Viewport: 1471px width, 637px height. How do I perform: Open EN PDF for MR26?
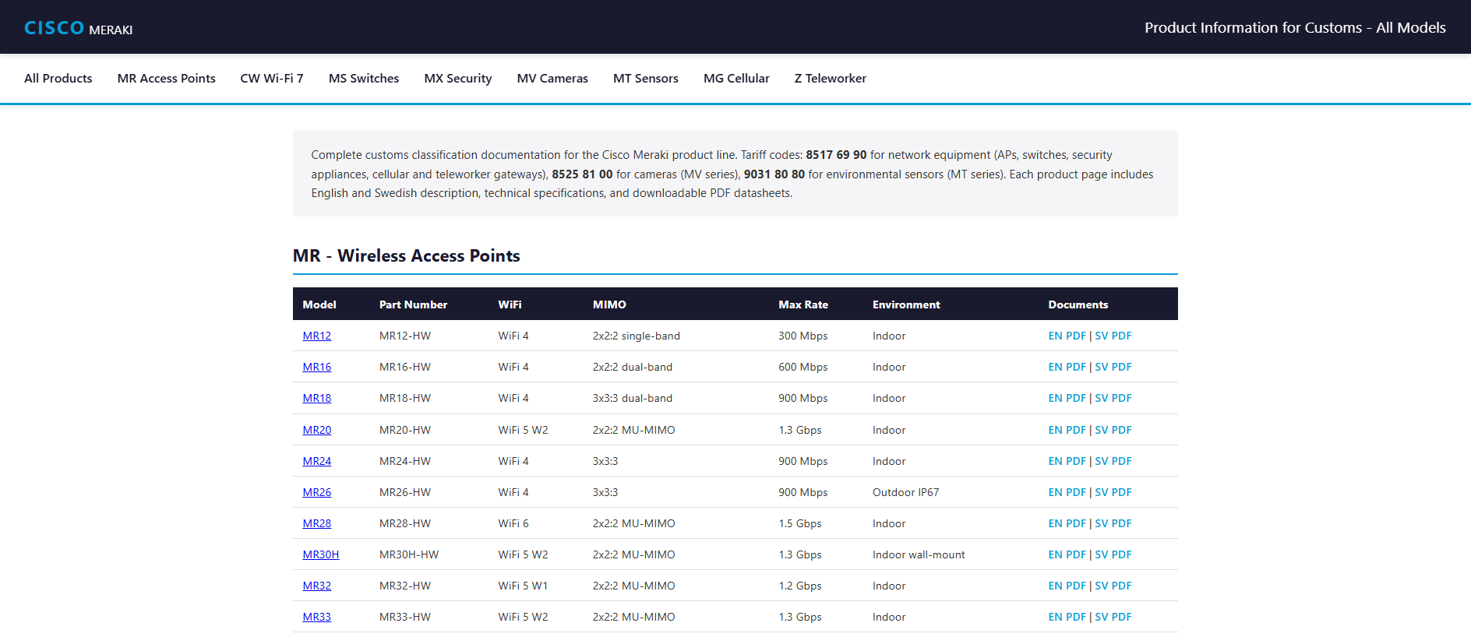tap(1067, 492)
